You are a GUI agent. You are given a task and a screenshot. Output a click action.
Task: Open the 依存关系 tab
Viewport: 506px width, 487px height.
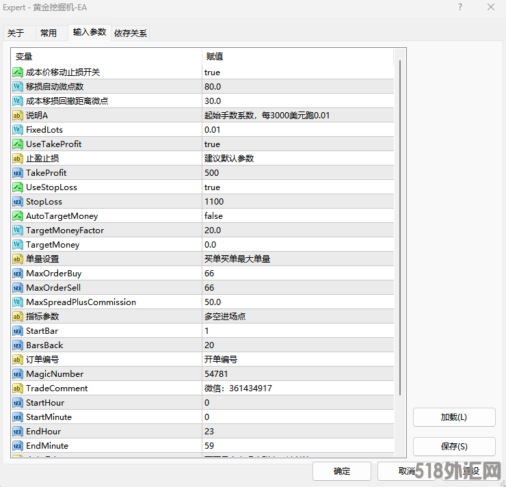tap(131, 33)
